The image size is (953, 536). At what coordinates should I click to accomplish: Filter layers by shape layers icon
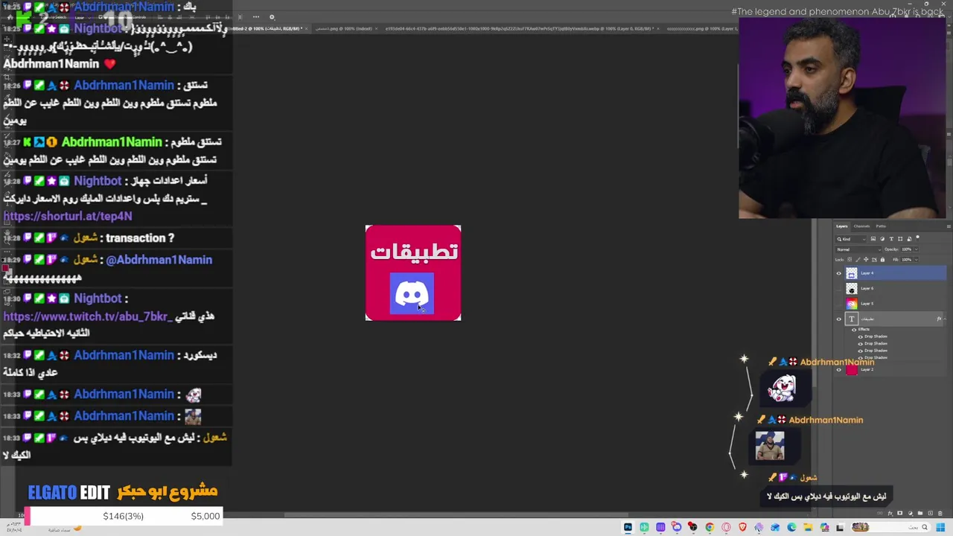click(900, 239)
